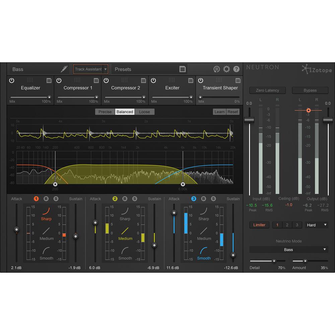Screen dimensions: 335x335
Task: Solo band 3 with its S toggle
Action: [213, 199]
